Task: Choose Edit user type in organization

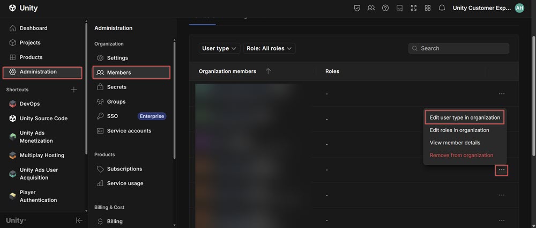Action: click(465, 117)
